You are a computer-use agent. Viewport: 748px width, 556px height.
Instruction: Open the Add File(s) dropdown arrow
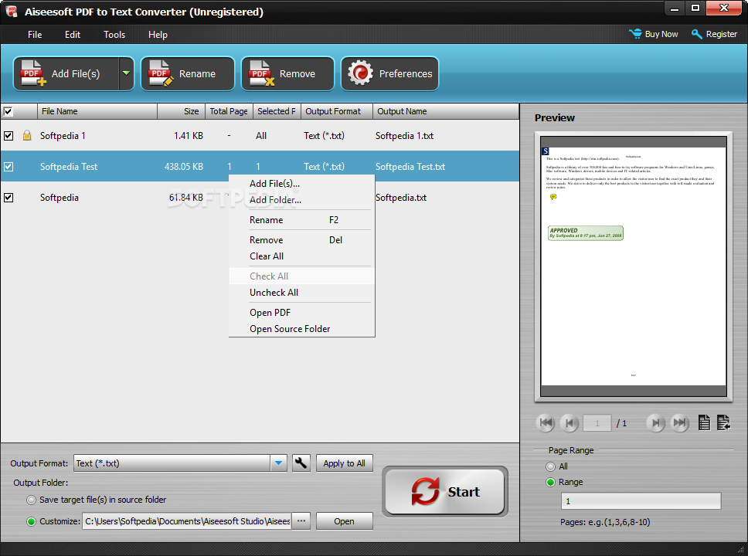(x=126, y=73)
